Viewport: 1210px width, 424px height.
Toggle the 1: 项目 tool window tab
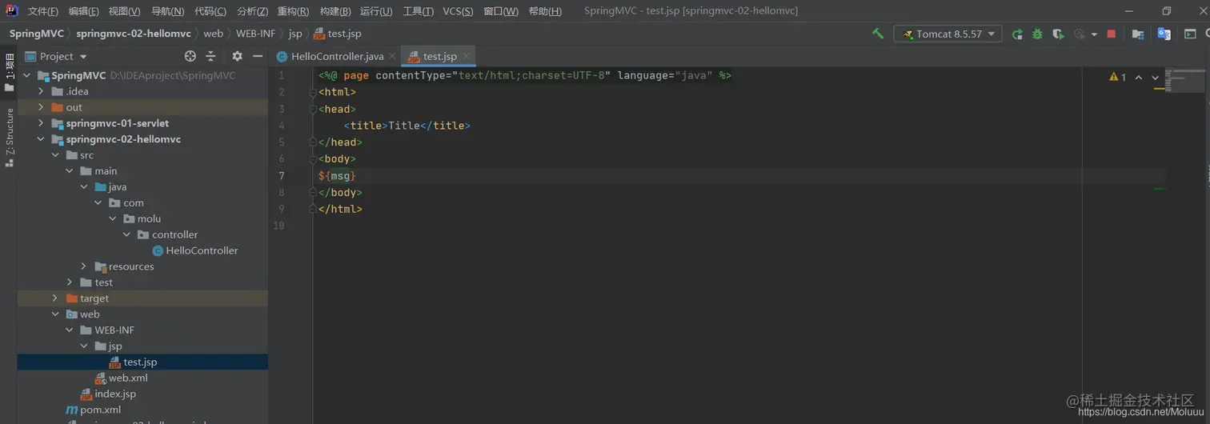click(9, 72)
